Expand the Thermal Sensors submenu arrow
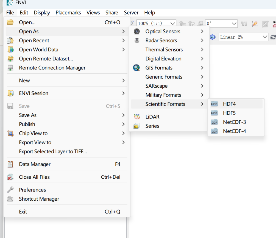Image resolution: width=276 pixels, height=238 pixels. click(202, 49)
